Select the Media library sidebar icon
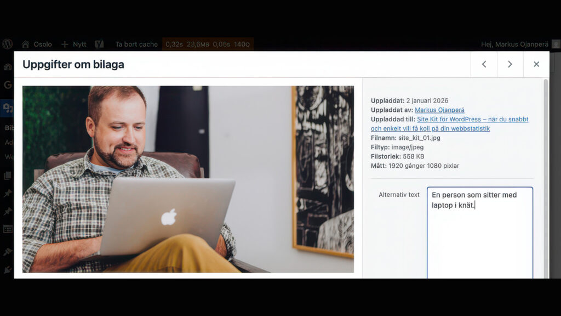Viewport: 561px width, 316px height. [8, 108]
